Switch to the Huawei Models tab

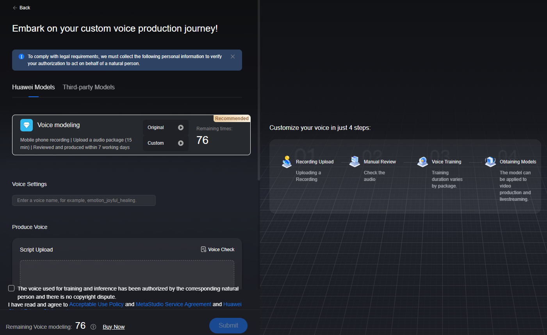coord(34,87)
